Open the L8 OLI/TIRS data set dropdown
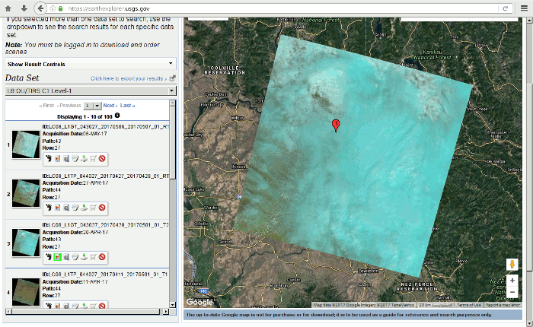The image size is (533, 327). coord(91,91)
